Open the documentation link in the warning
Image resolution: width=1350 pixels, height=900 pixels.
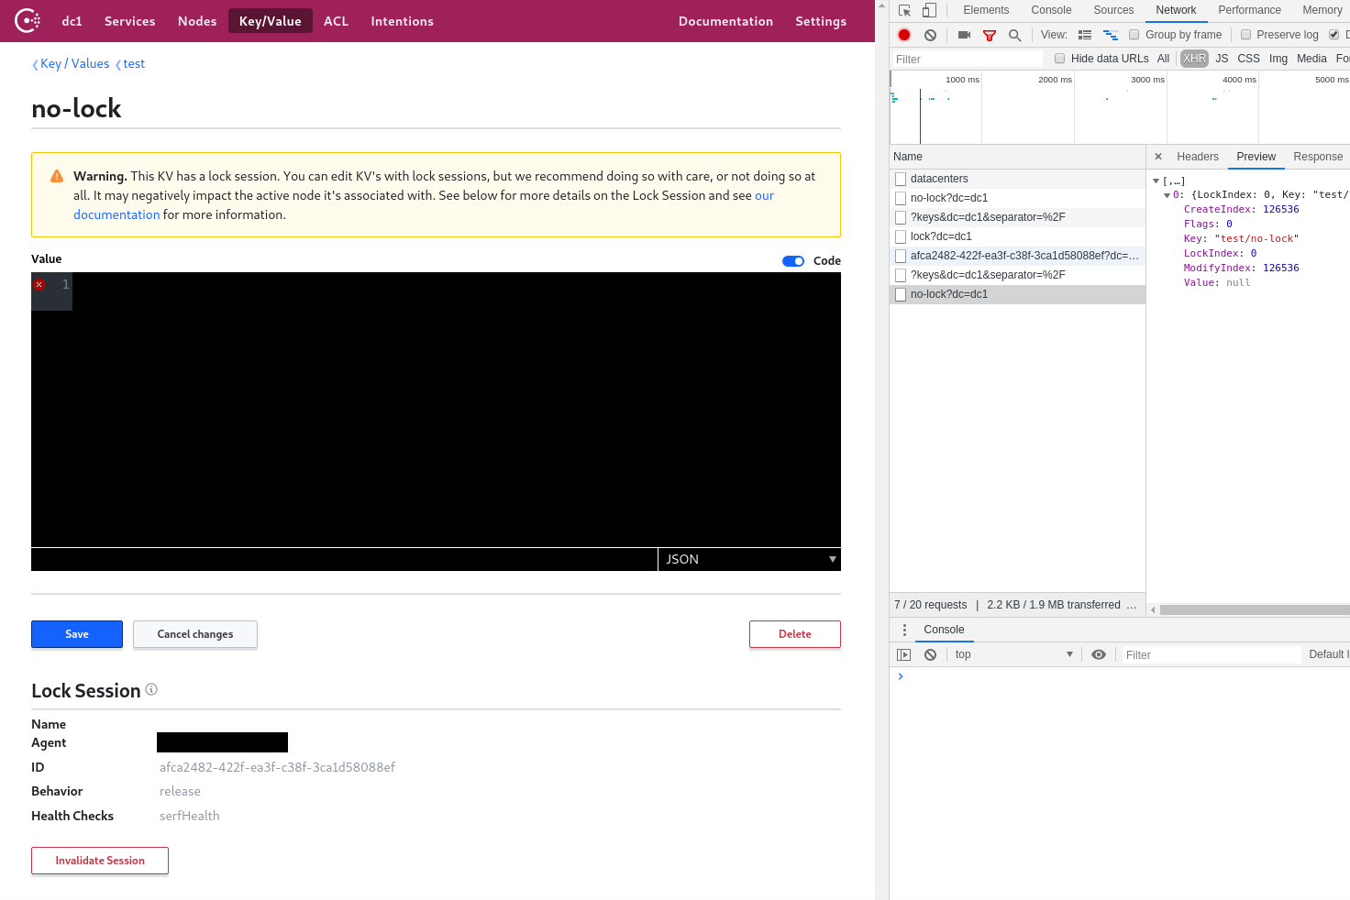[116, 214]
